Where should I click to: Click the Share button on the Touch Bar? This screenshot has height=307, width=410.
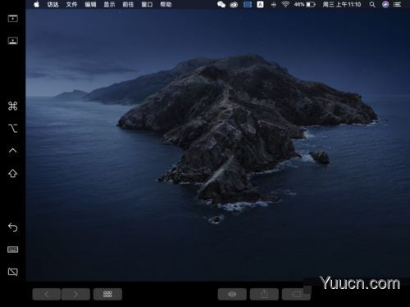(264, 294)
